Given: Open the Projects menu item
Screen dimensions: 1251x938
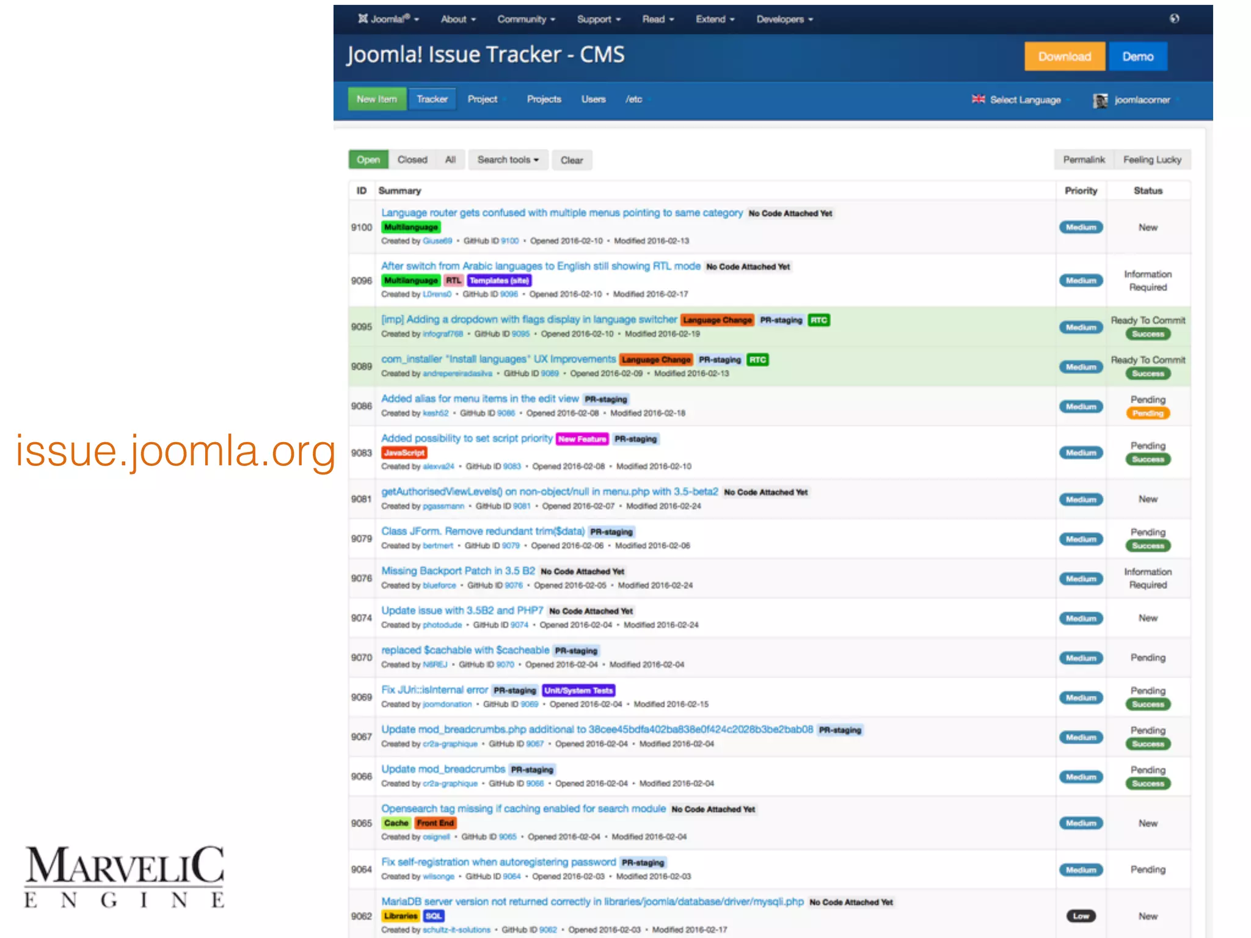Looking at the screenshot, I should click(x=544, y=99).
